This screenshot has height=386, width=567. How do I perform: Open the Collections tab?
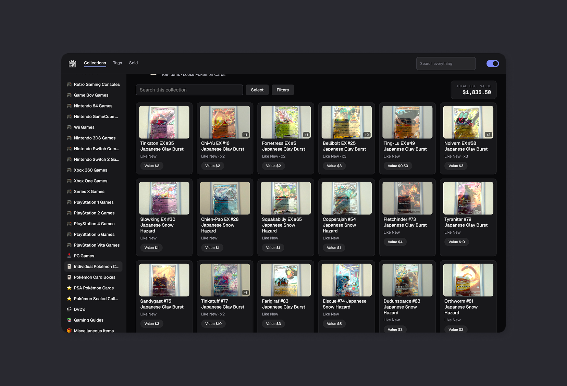[x=95, y=63]
